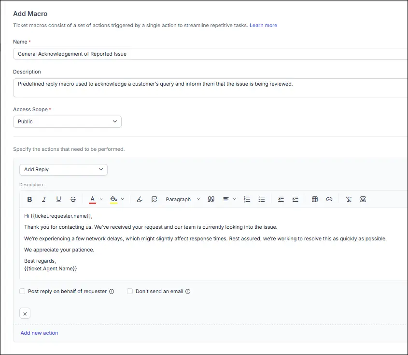The image size is (408, 355).
Task: Remove the Add Reply action with X button
Action: (x=25, y=313)
